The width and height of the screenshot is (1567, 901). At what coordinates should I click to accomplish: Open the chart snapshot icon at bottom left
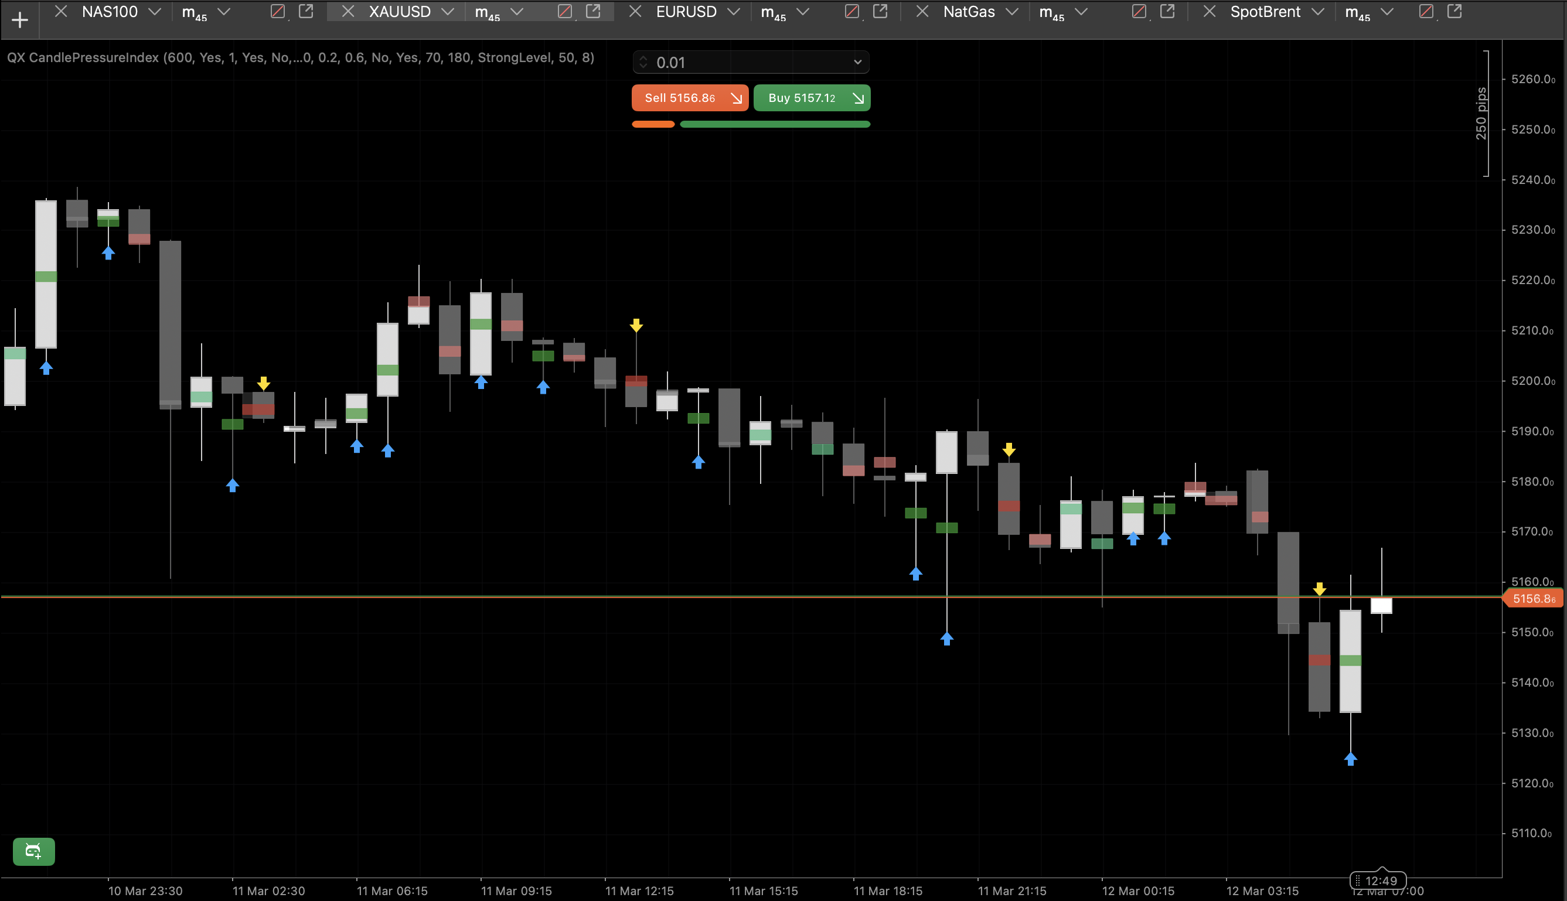tap(33, 851)
